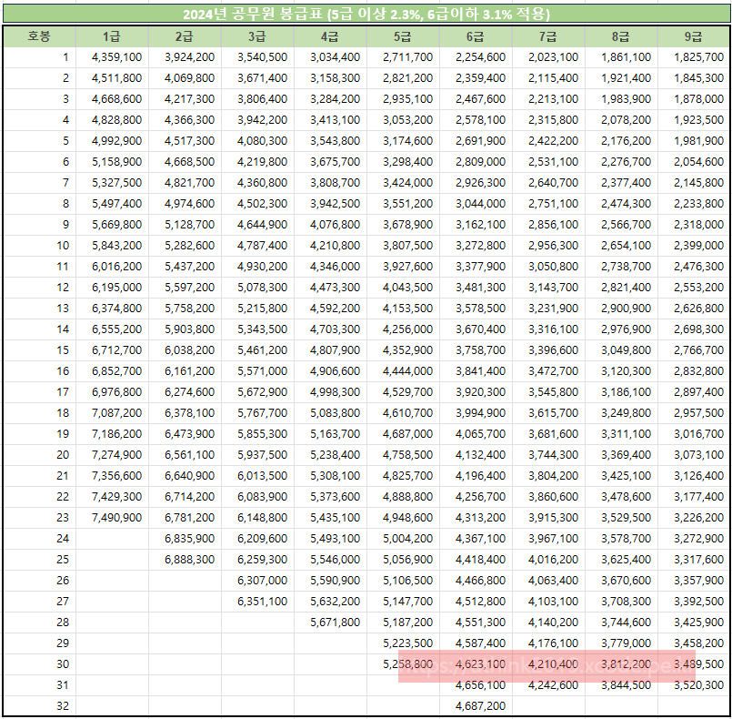Click the 5급 column header
This screenshot has width=732, height=719.
tap(403, 36)
